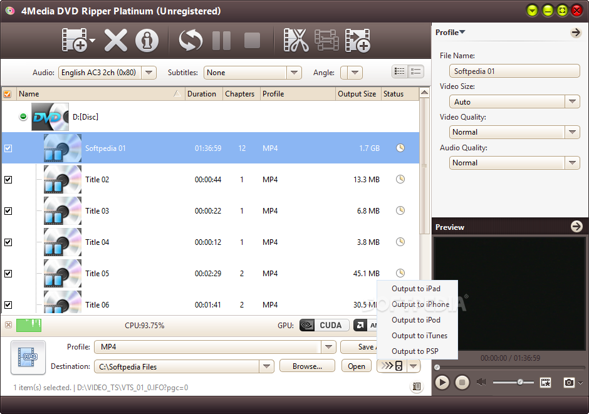Uncheck the Title 05 checkbox
The width and height of the screenshot is (589, 414).
click(8, 274)
